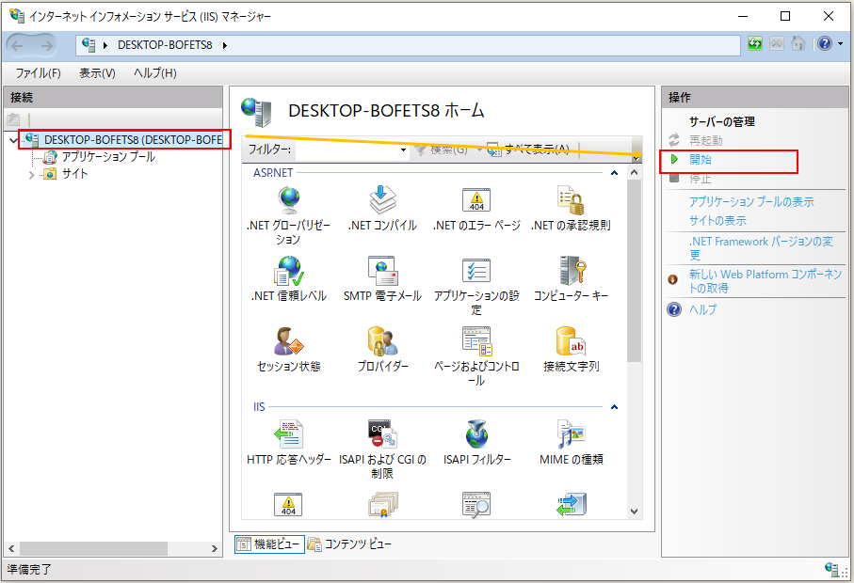Open セッション状態 feature
854x583 pixels.
[x=288, y=350]
